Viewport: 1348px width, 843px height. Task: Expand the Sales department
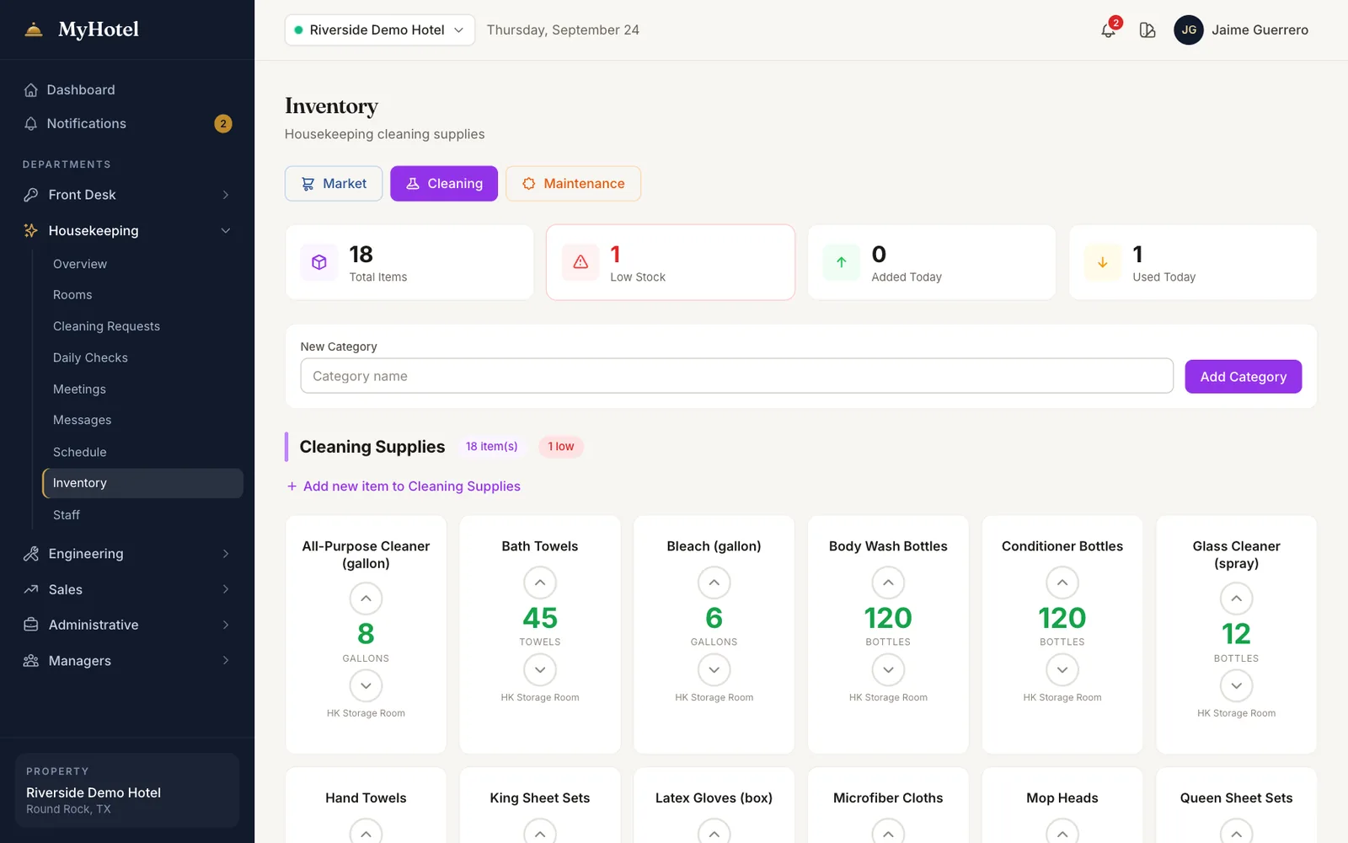126,589
